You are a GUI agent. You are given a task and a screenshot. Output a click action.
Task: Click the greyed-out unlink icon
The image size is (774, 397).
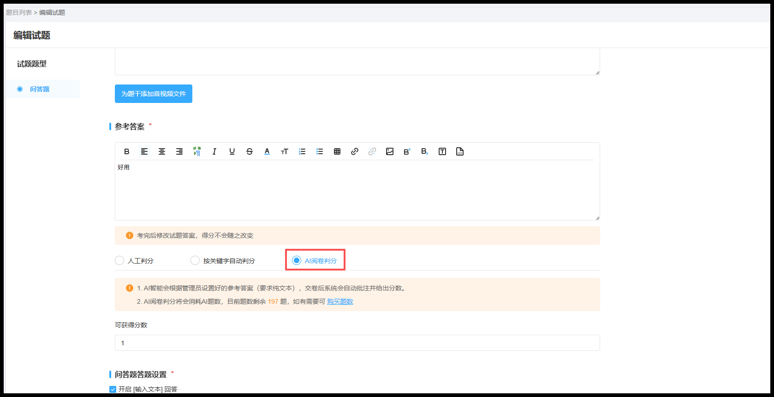click(x=372, y=151)
